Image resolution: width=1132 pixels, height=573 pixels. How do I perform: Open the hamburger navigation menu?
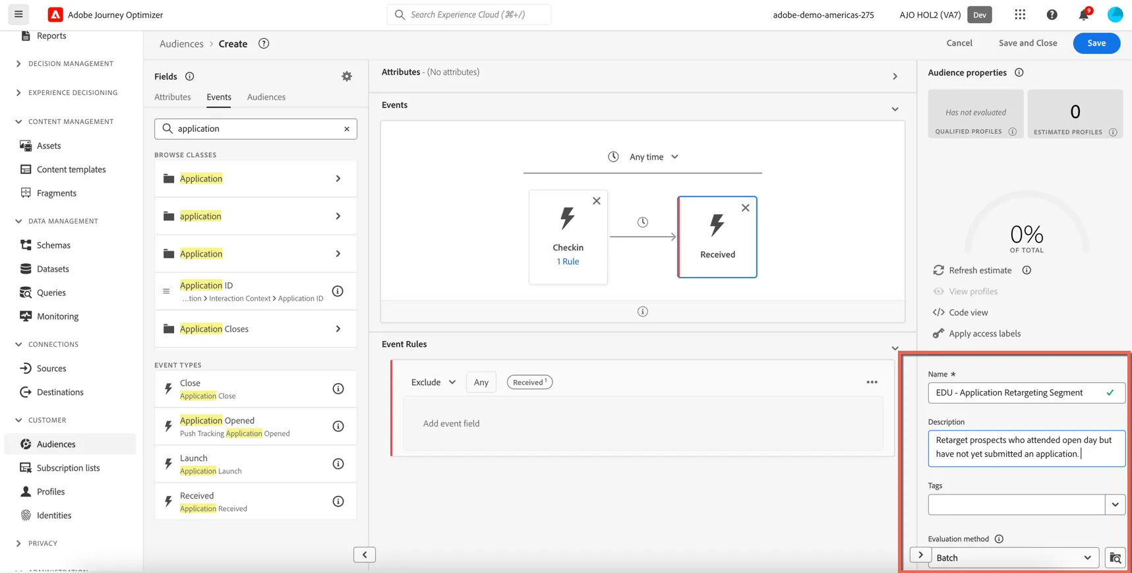click(18, 14)
